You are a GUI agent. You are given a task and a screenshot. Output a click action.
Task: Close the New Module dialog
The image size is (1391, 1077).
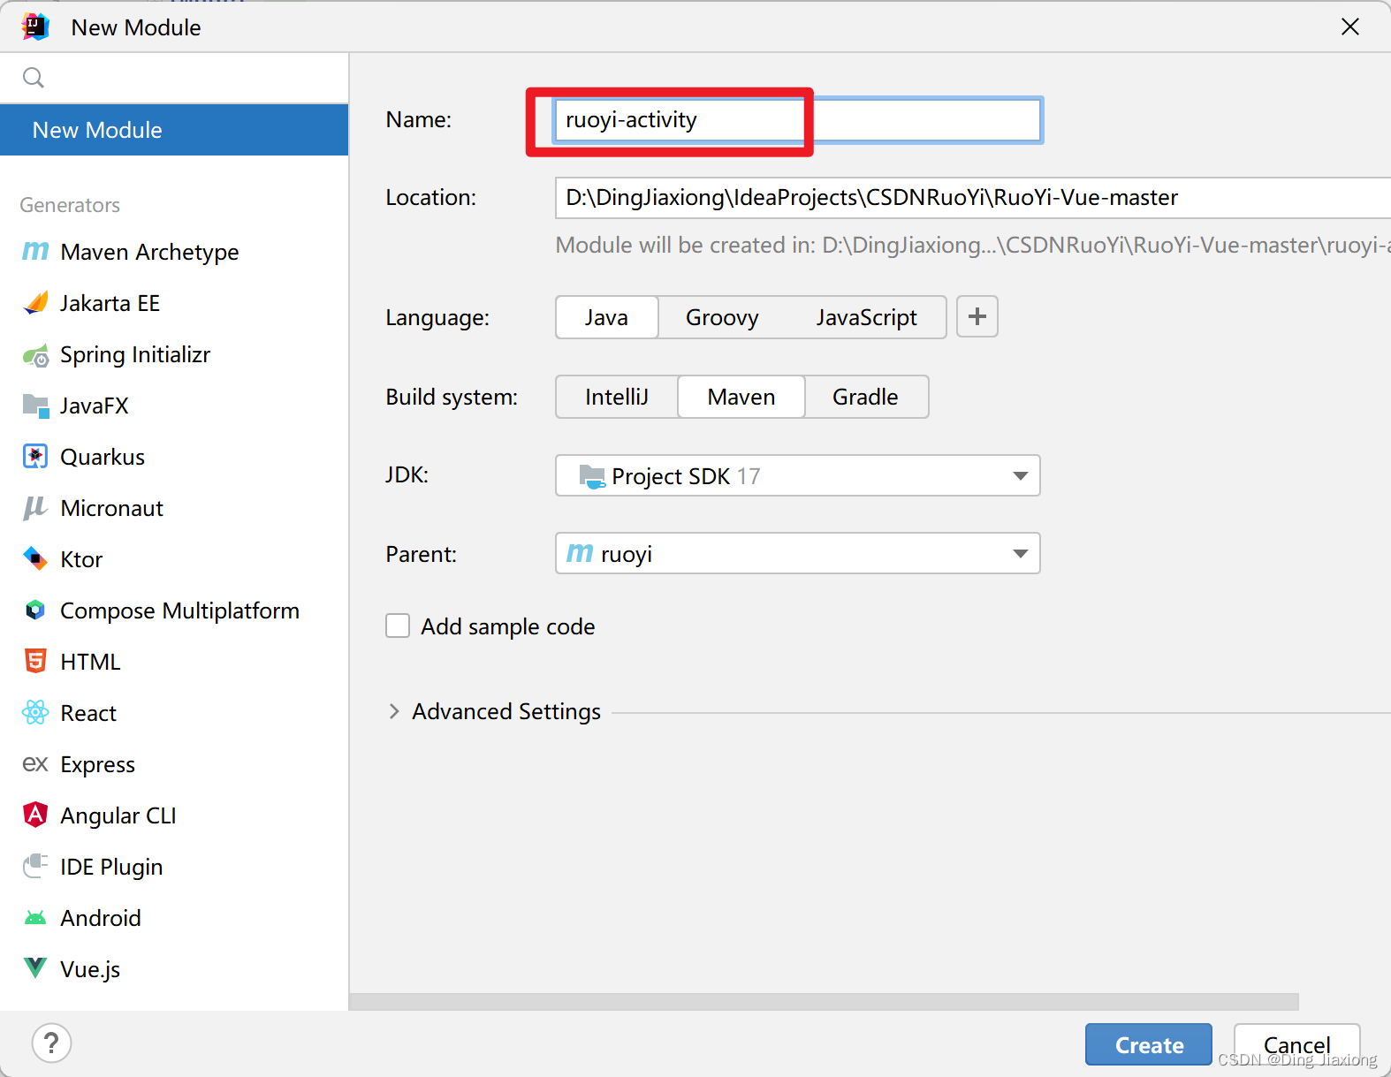pyautogui.click(x=1350, y=27)
